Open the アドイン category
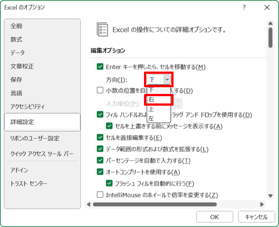Image resolution: width=279 pixels, height=227 pixels. tap(20, 170)
